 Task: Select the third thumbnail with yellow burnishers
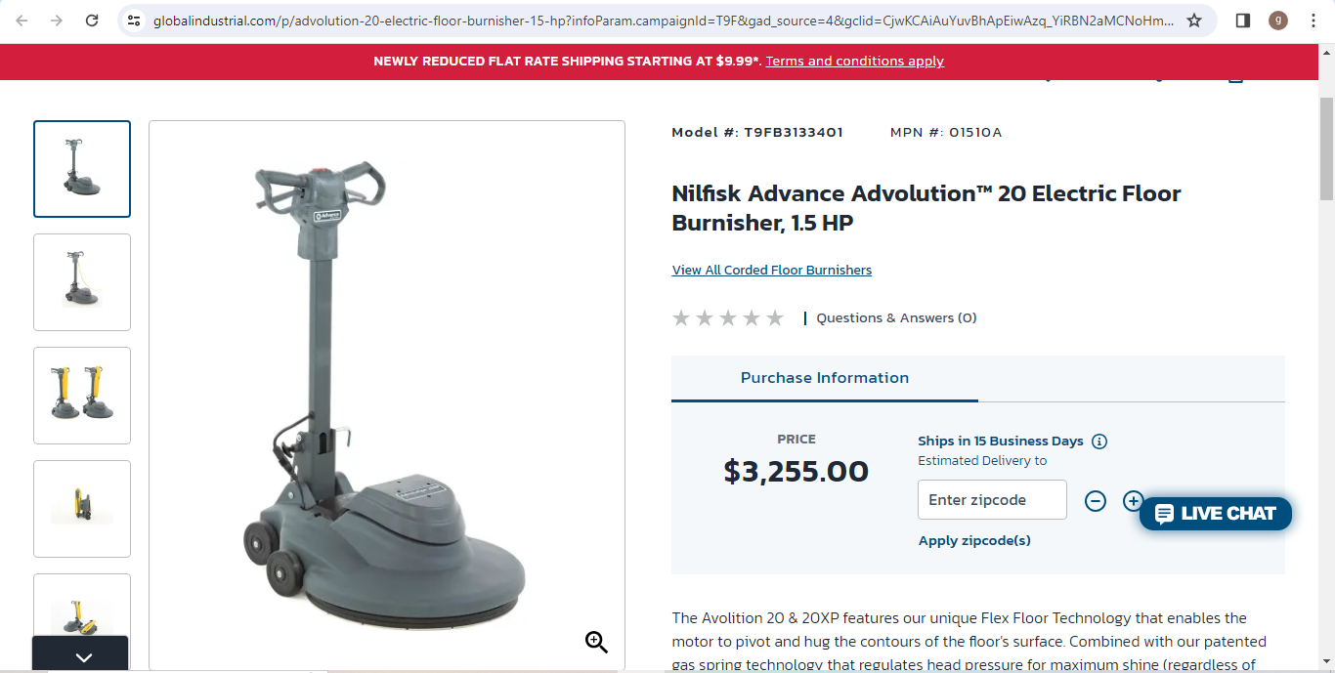pos(82,396)
